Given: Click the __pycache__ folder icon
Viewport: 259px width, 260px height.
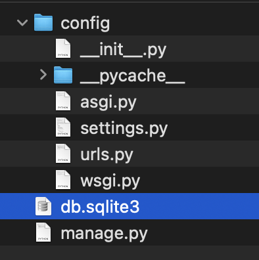Looking at the screenshot, I should (x=63, y=75).
